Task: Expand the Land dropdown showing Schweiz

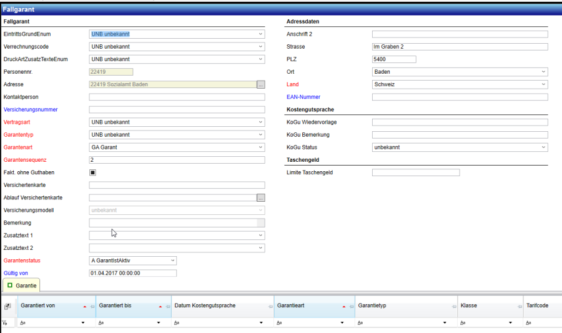Action: (x=543, y=84)
